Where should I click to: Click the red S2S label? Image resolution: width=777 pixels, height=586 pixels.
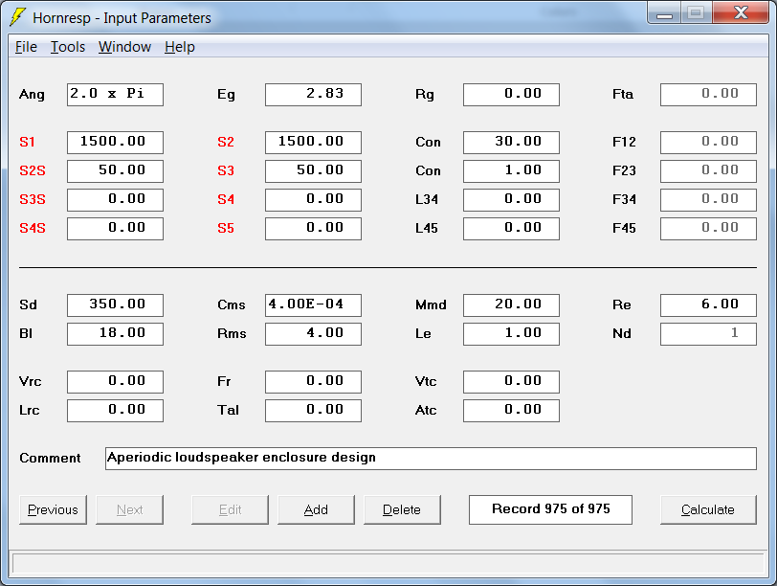[33, 171]
